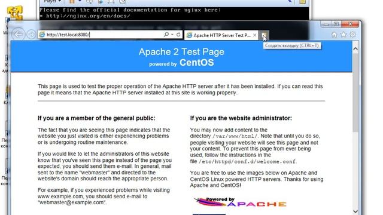Open the Favorites star icon
The image size is (383, 215).
(344, 35)
